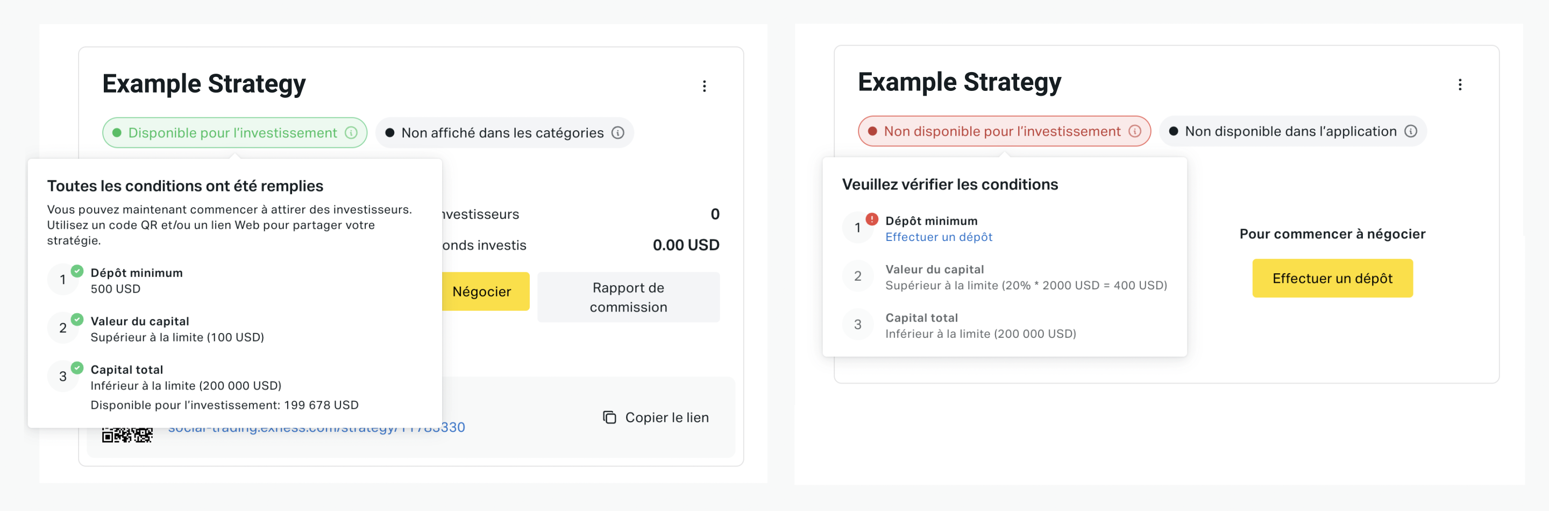This screenshot has width=1549, height=511.
Task: Click red alert icon on 'Dépôt minimum' step
Action: pos(871,219)
